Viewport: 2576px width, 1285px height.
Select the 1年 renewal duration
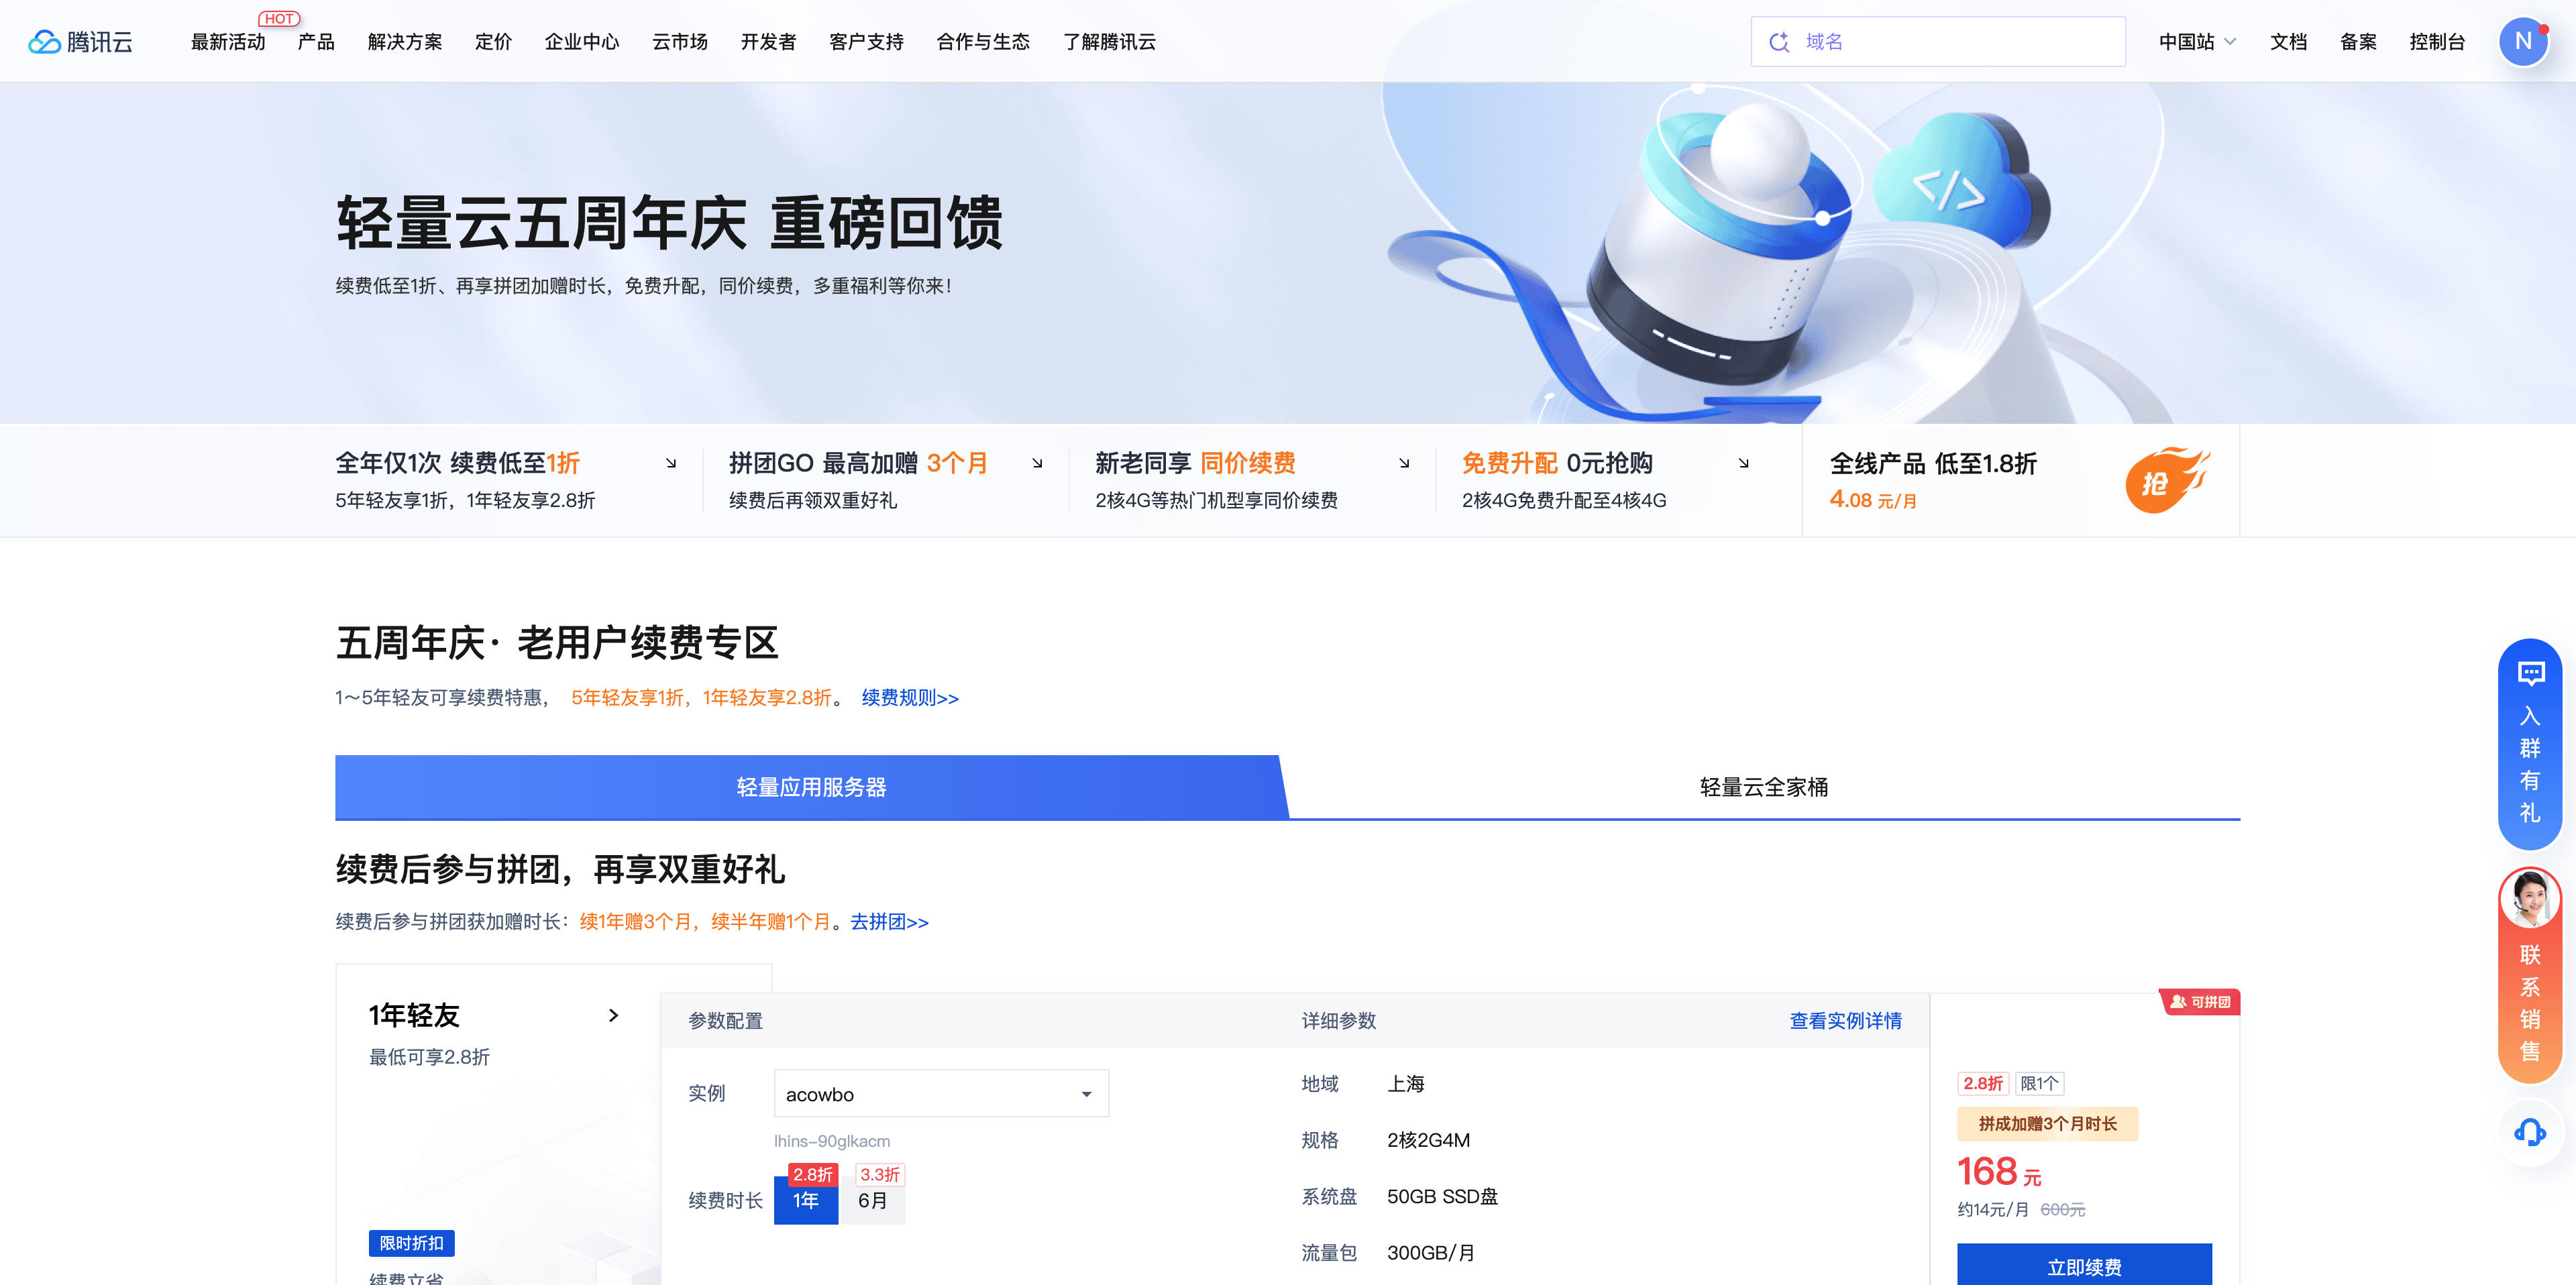click(806, 1201)
